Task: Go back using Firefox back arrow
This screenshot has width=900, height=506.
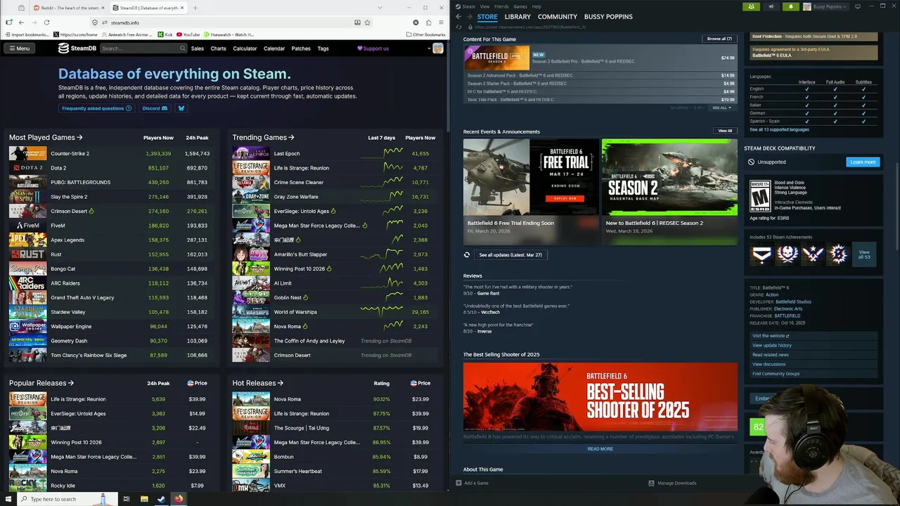Action: pyautogui.click(x=21, y=22)
